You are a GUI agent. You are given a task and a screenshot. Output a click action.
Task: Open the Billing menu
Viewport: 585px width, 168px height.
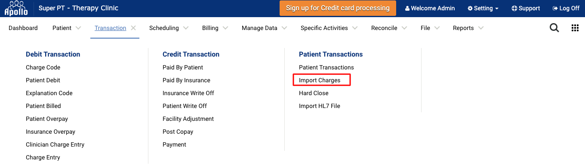(x=210, y=28)
